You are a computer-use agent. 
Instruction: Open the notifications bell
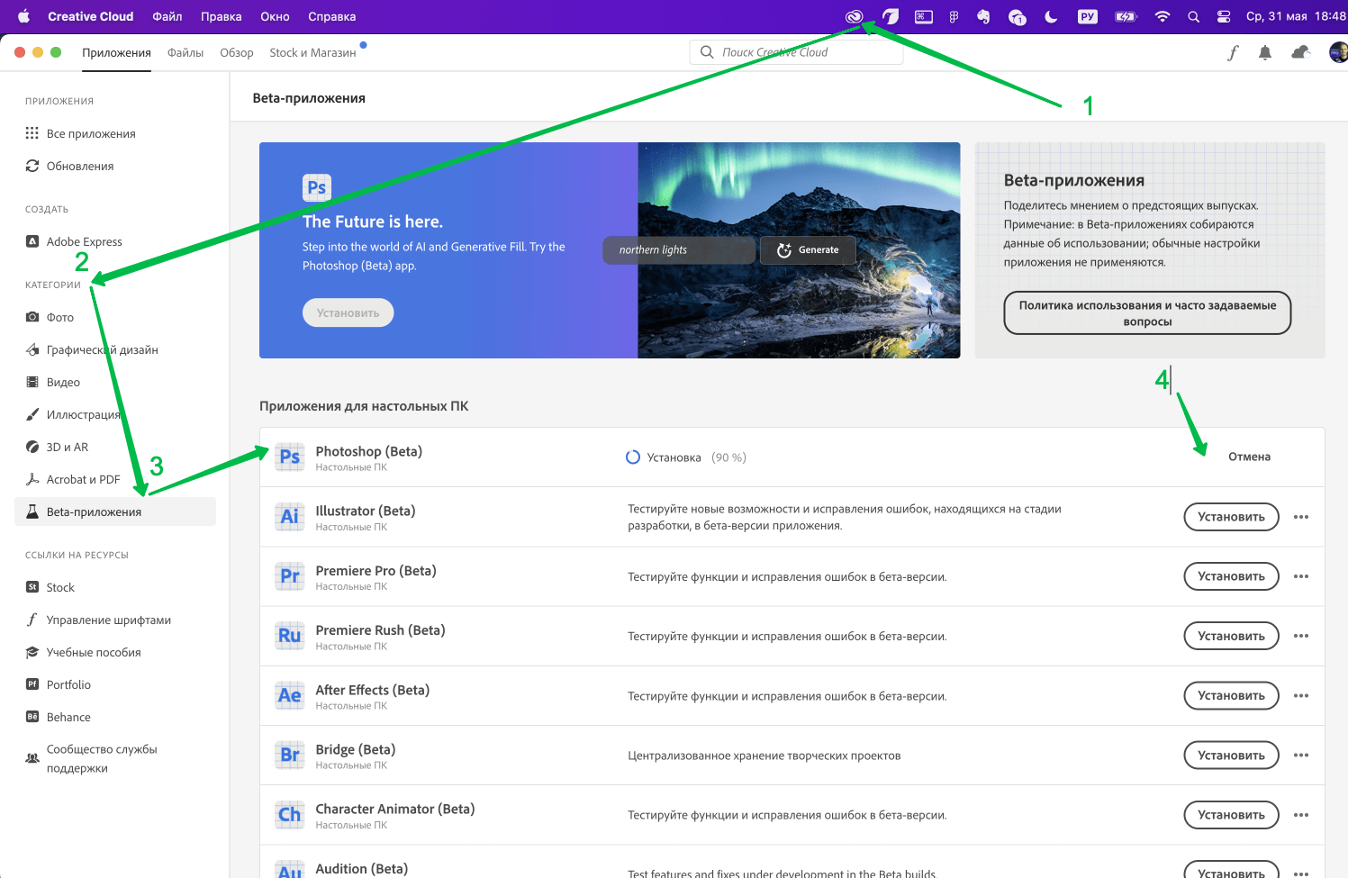coord(1265,52)
